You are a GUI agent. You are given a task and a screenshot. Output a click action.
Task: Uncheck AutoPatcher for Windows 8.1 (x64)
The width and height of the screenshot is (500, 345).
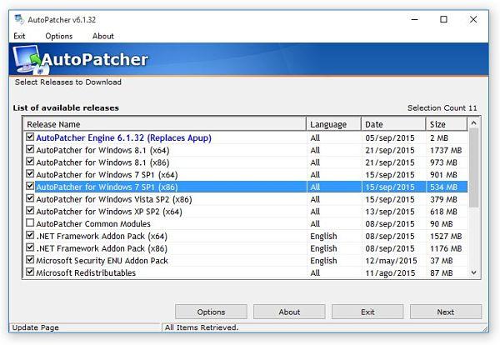tap(30, 149)
